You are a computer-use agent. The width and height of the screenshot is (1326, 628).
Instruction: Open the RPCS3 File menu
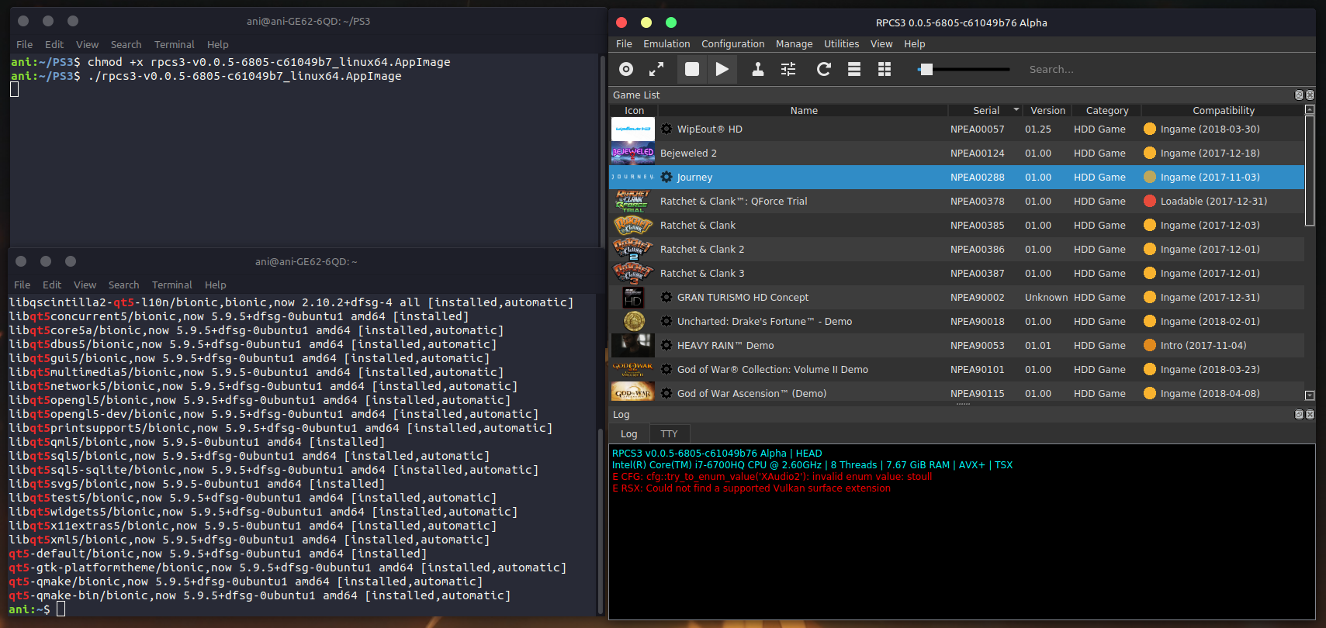point(624,44)
